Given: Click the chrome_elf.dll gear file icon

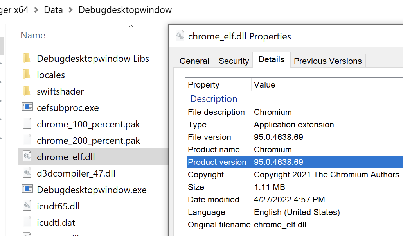Looking at the screenshot, I should point(27,156).
